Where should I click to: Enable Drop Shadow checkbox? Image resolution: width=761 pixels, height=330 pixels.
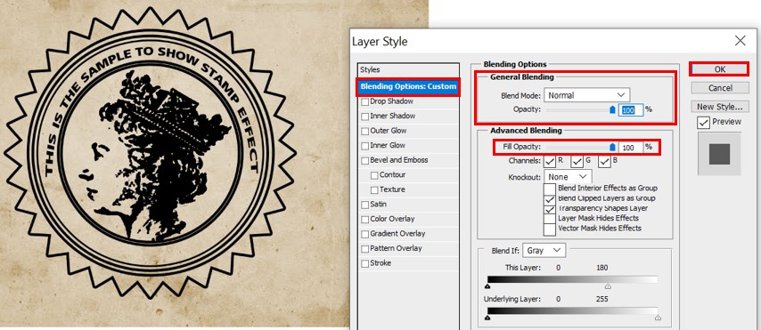365,102
